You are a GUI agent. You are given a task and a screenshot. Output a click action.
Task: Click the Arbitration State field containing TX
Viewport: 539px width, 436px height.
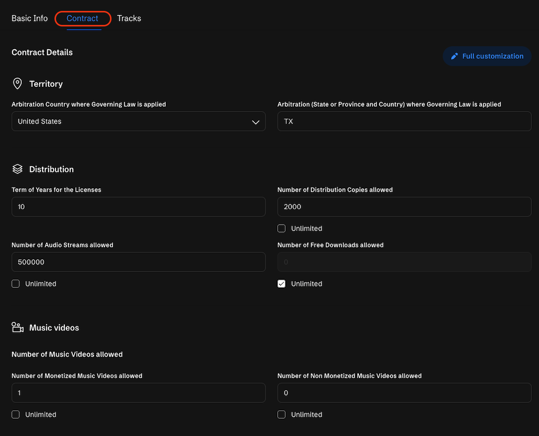[x=404, y=121]
